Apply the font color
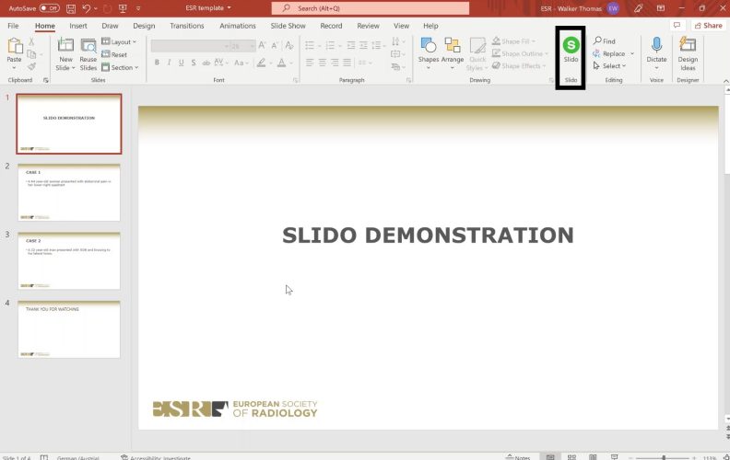Image resolution: width=730 pixels, height=460 pixels. pos(282,63)
